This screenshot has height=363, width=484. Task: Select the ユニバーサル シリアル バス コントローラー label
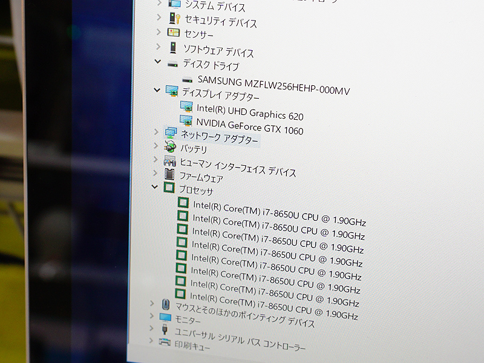click(240, 339)
